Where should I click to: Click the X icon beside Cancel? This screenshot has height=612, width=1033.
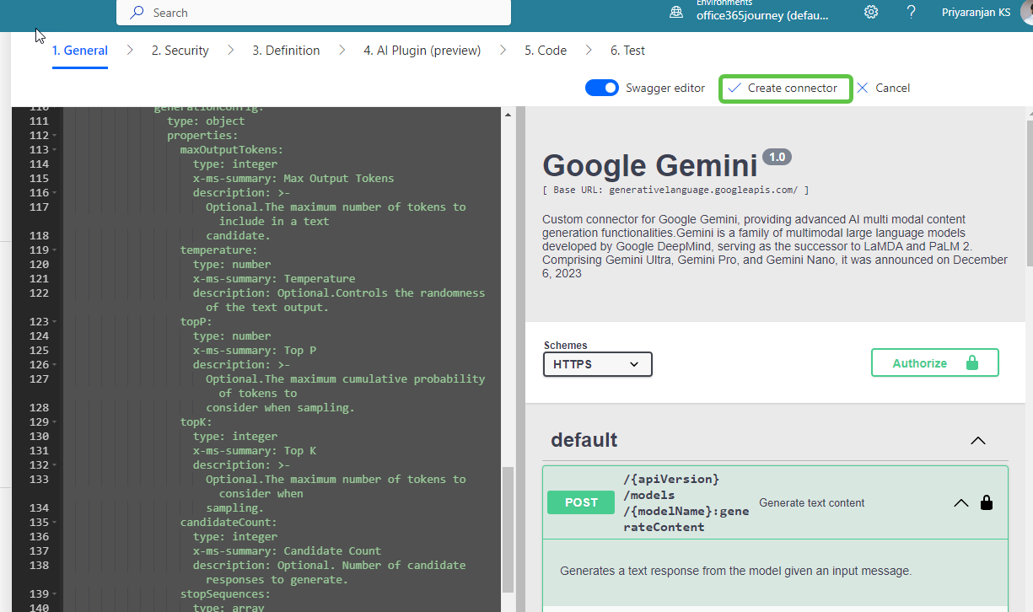coord(862,88)
